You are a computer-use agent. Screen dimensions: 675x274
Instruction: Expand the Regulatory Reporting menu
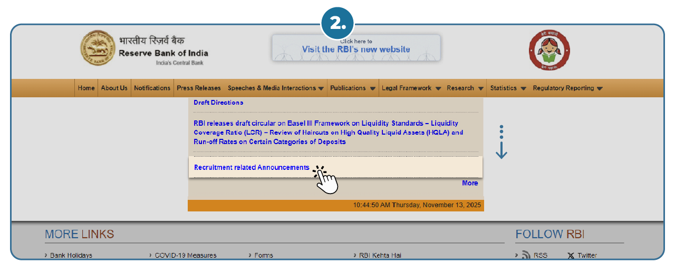(567, 88)
